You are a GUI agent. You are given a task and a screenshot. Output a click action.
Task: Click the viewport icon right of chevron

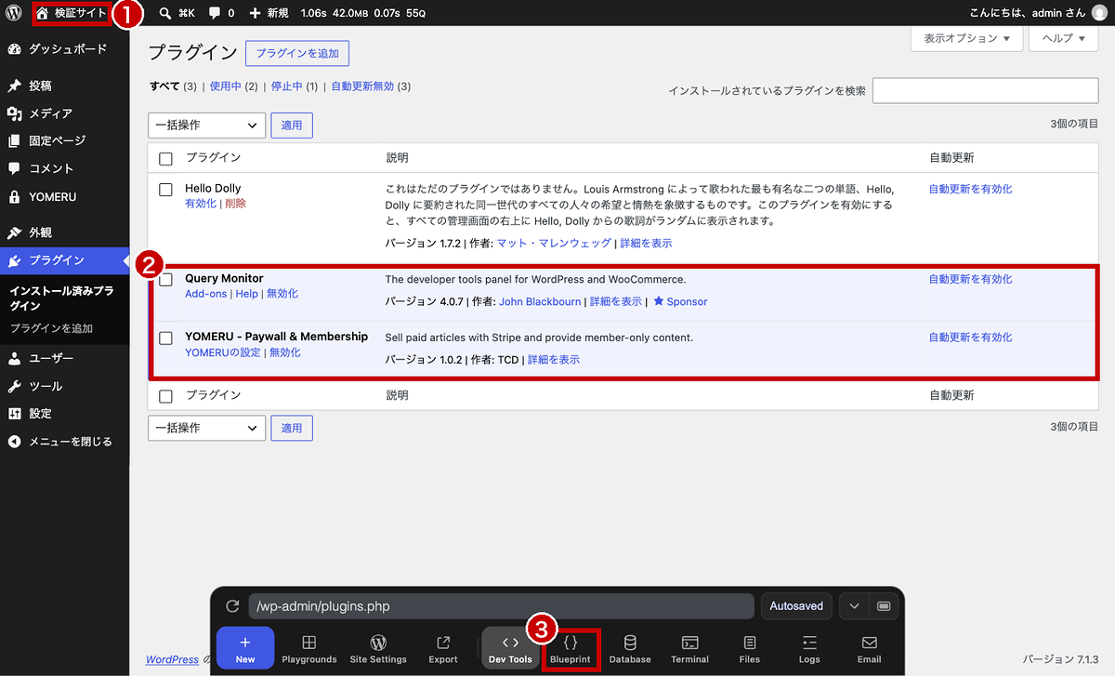pyautogui.click(x=883, y=606)
